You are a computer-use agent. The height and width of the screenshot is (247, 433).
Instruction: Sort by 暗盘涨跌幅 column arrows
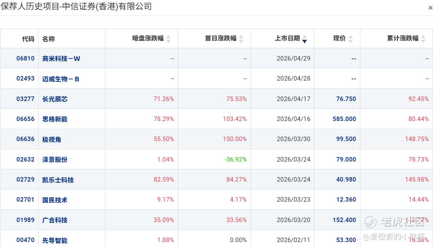pos(168,39)
